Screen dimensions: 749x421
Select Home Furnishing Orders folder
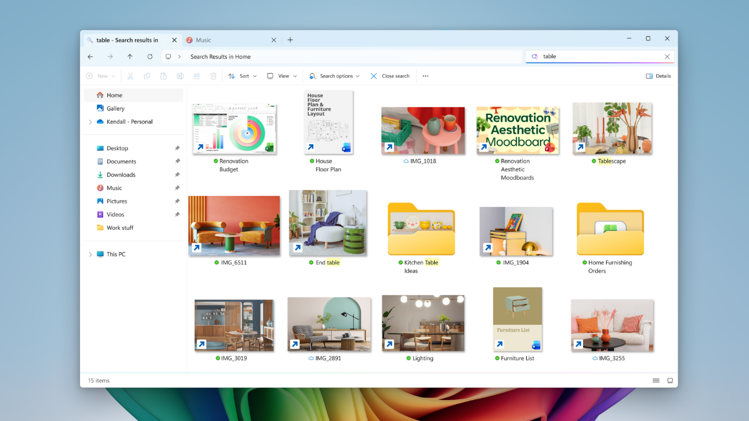[x=610, y=229]
